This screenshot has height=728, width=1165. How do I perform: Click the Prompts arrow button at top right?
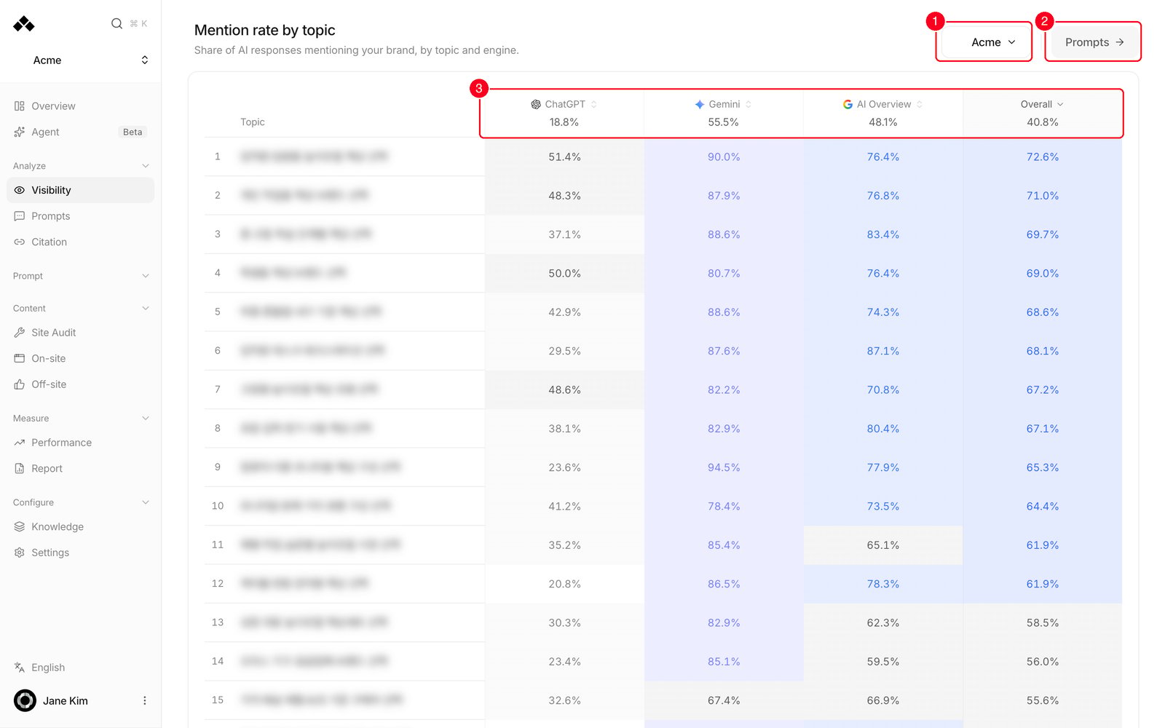pos(1094,42)
